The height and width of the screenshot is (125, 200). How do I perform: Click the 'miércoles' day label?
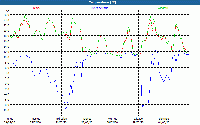click(61, 119)
